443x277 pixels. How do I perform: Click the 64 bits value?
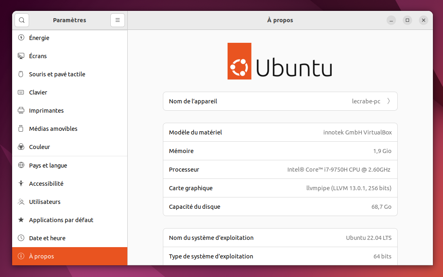[382, 256]
